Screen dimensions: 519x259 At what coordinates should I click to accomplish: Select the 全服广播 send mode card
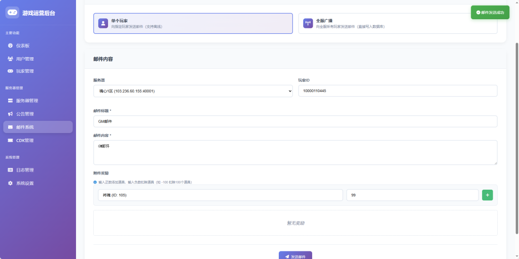click(x=398, y=23)
